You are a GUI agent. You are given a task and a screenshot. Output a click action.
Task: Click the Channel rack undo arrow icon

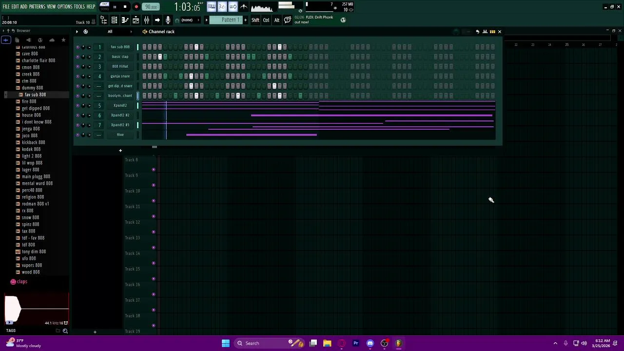click(477, 32)
